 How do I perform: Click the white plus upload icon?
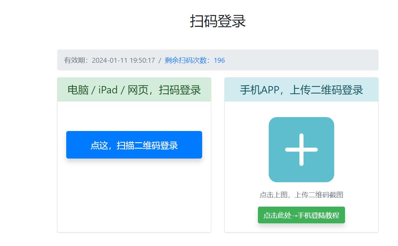click(301, 150)
